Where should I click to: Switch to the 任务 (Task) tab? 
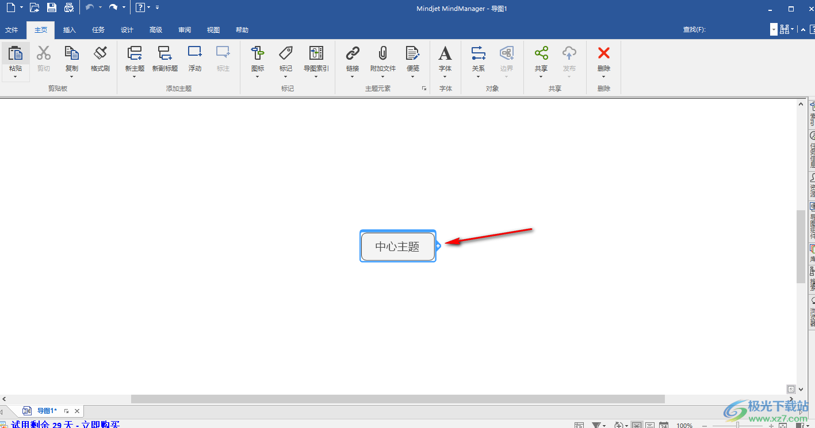point(98,30)
